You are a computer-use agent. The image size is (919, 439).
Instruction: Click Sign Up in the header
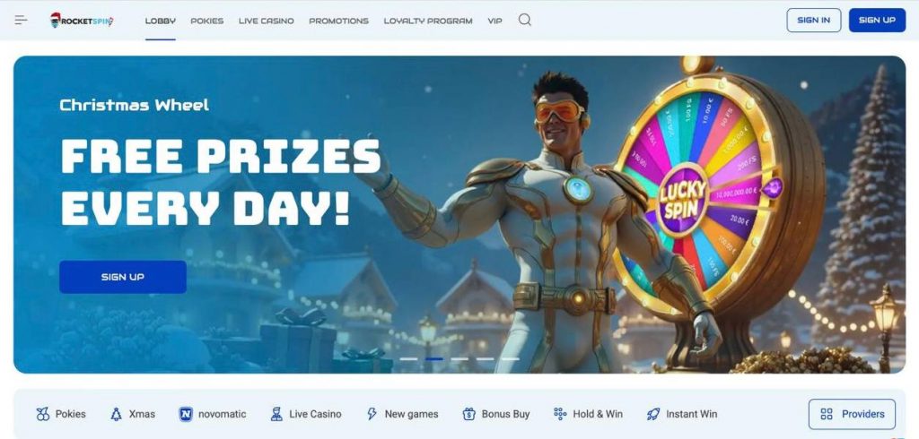pyautogui.click(x=877, y=20)
